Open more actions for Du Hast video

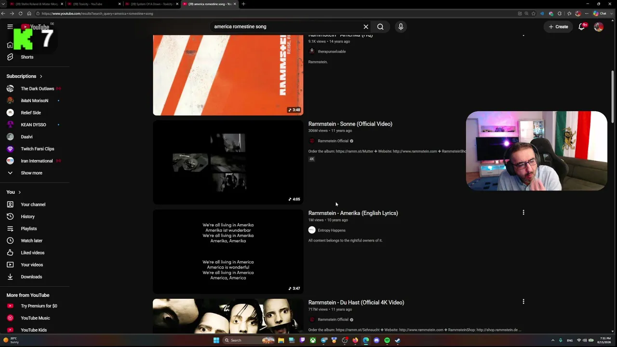click(523, 302)
